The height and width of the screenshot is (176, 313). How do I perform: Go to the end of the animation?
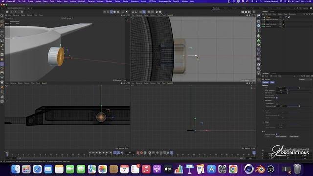point(110,153)
